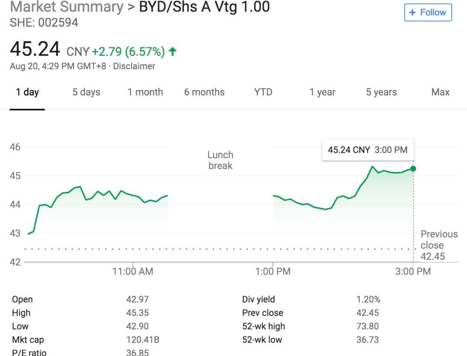Screen dimensions: 467x356
Task: Click the 1:00 PM axis label
Action: click(x=273, y=272)
